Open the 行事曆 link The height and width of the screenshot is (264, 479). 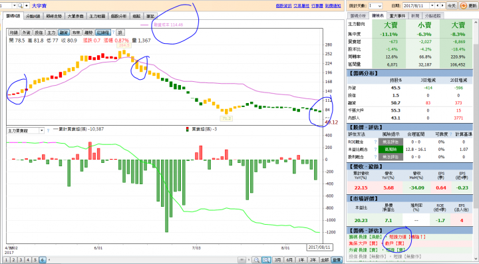pos(317,6)
